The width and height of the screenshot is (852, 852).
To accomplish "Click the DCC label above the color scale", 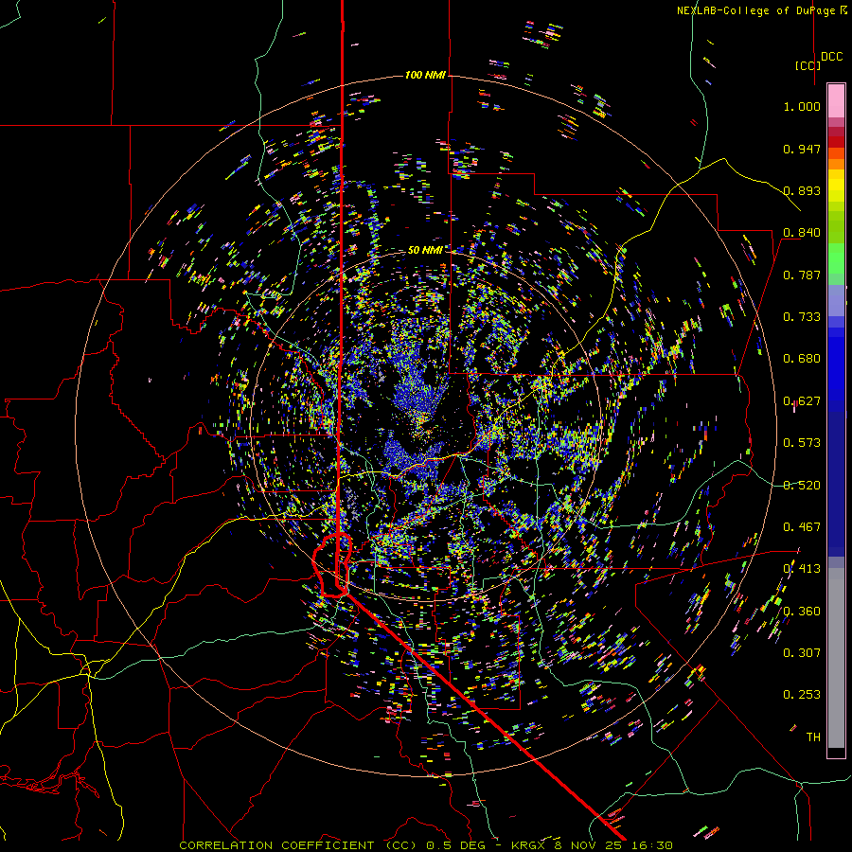I will point(832,57).
